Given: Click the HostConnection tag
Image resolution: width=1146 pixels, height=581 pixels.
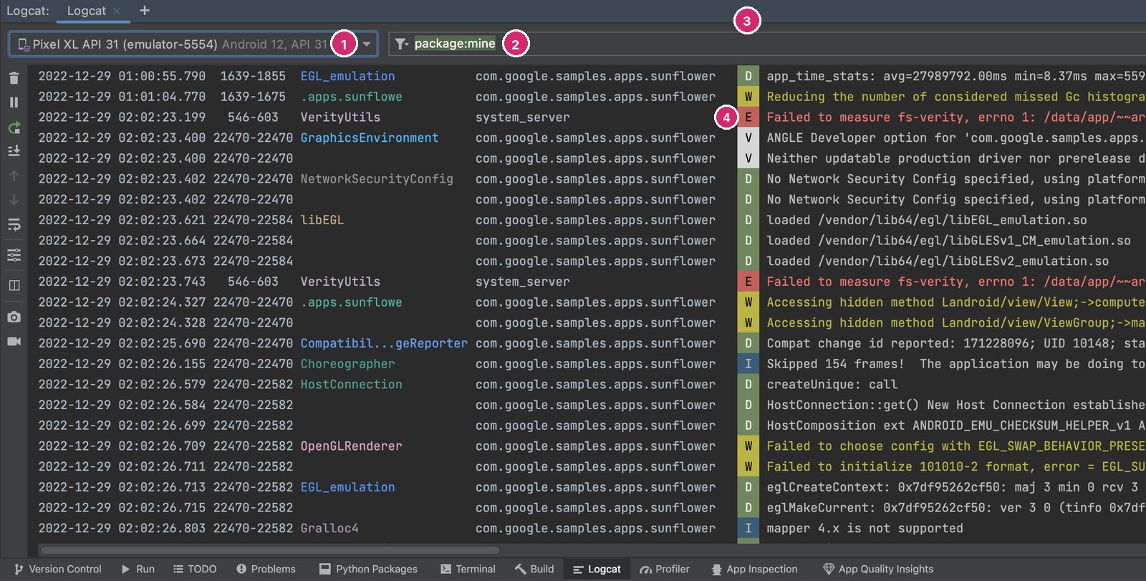Looking at the screenshot, I should point(351,385).
